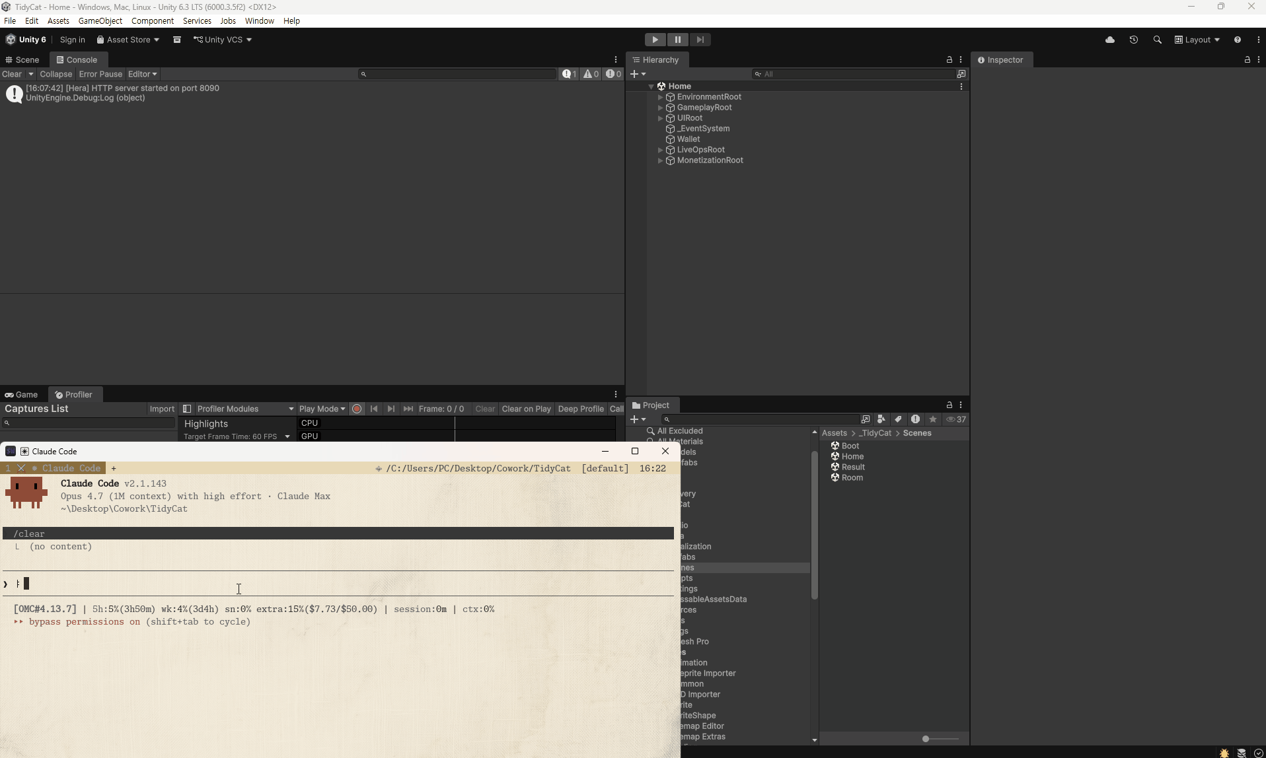Toggle Error Pause in the Console

tap(100, 75)
